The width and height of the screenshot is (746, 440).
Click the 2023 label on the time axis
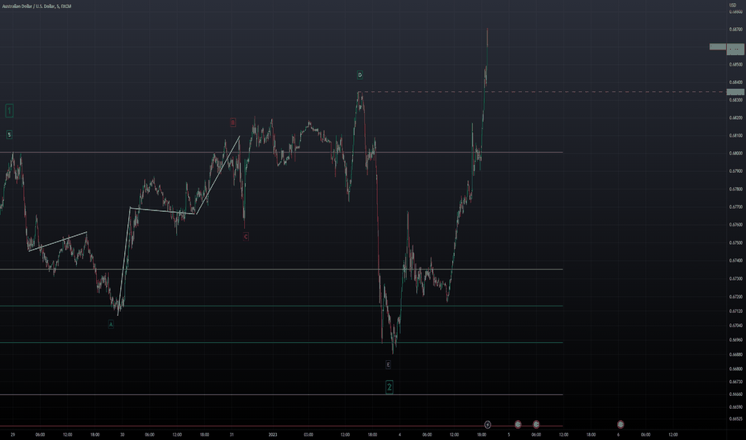coord(273,434)
